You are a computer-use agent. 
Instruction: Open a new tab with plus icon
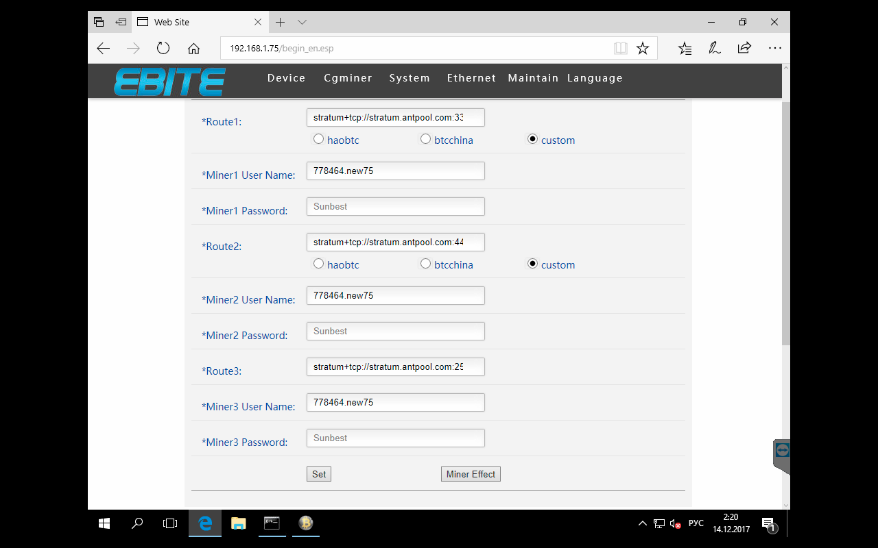(280, 22)
